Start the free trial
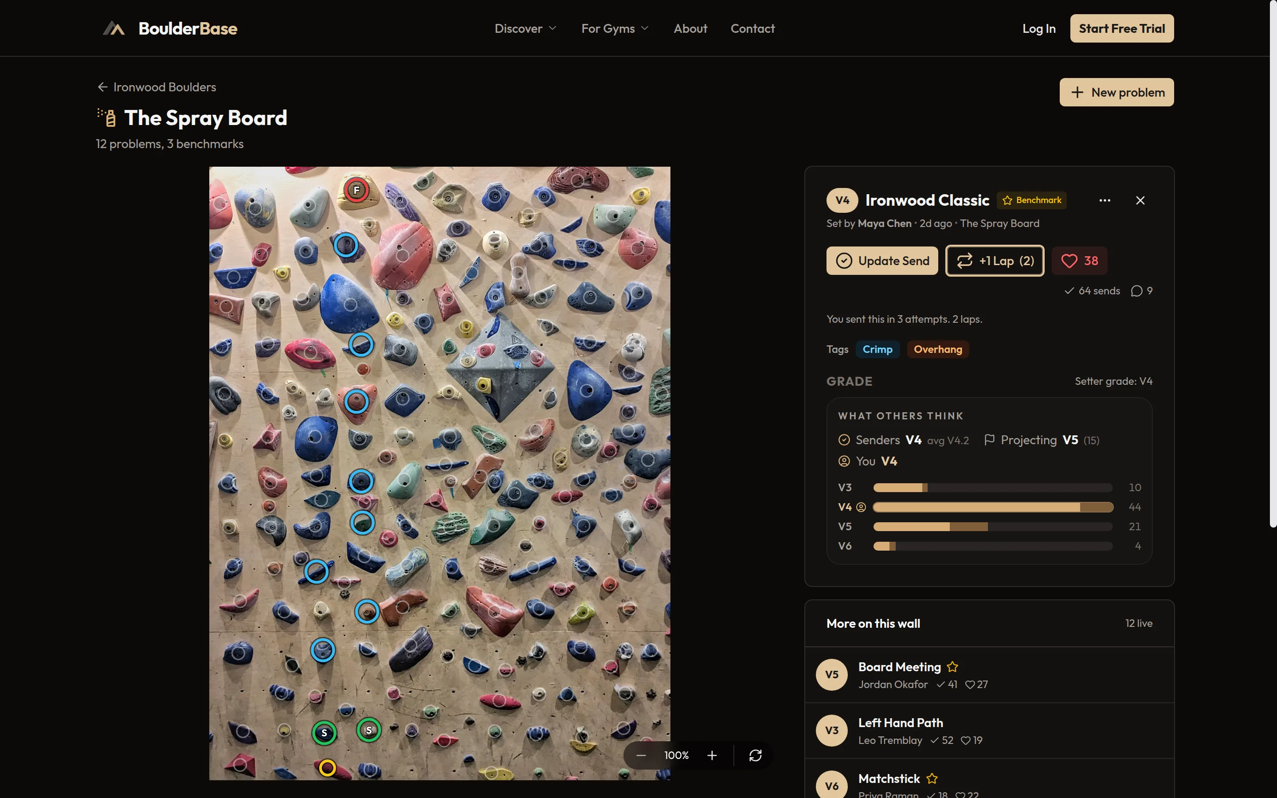1277x798 pixels. pos(1121,28)
